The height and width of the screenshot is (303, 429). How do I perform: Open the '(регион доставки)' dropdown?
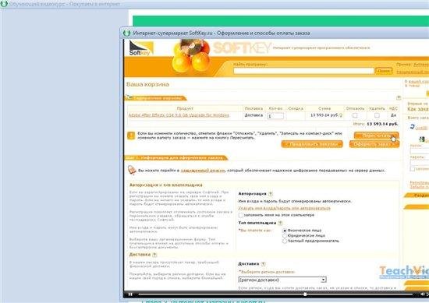[x=282, y=280]
